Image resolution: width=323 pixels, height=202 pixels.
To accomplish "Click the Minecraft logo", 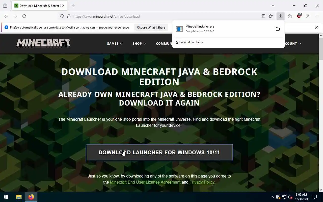I will 43,43.
